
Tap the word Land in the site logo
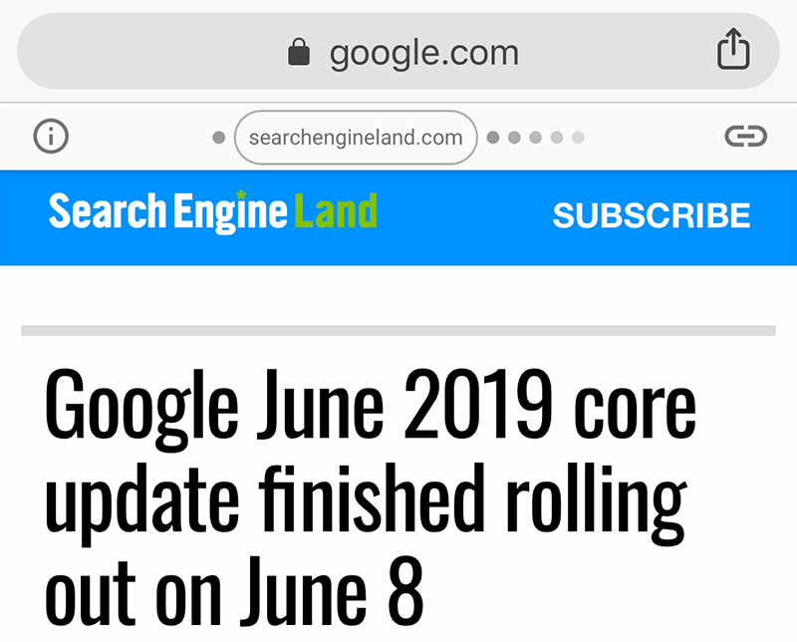pos(338,212)
